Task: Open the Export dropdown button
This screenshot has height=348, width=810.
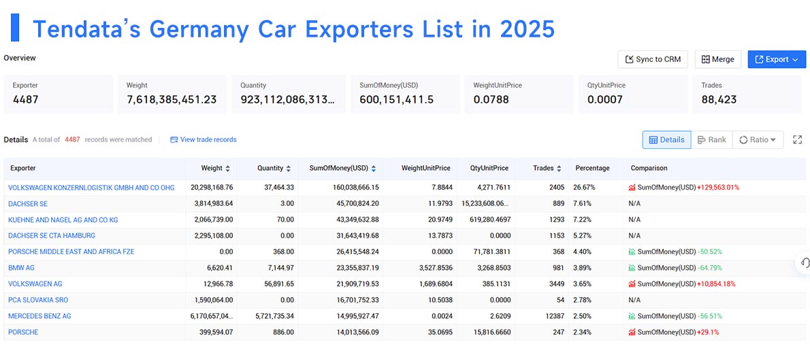Action: click(777, 59)
